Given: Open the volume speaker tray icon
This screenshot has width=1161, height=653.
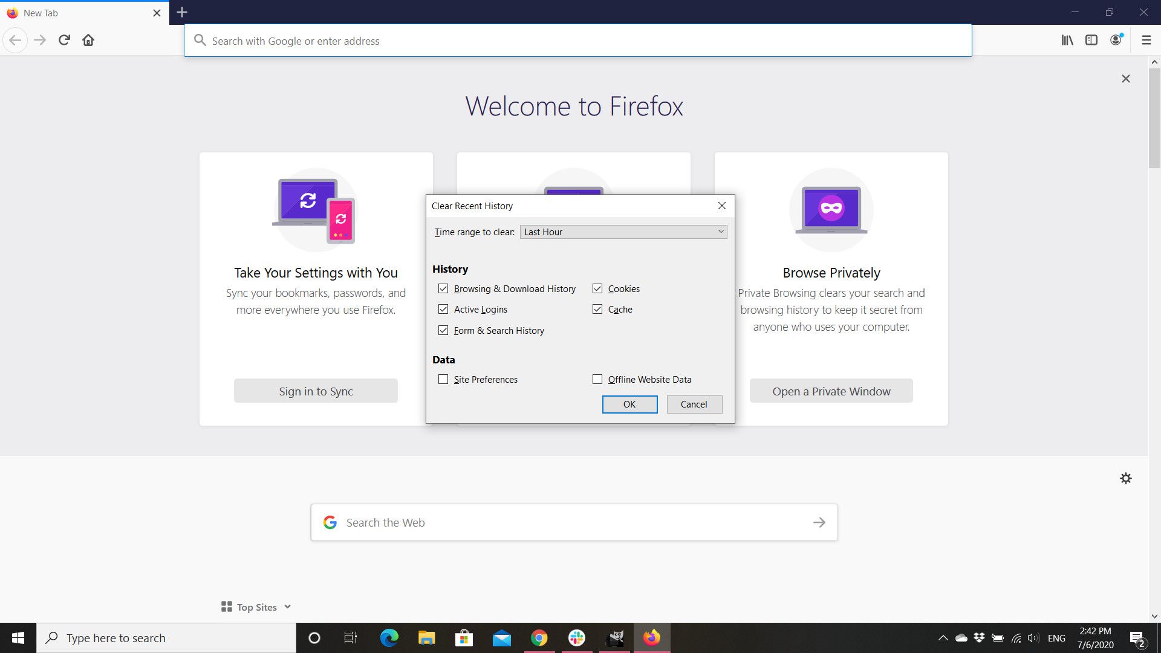Looking at the screenshot, I should [x=1033, y=638].
